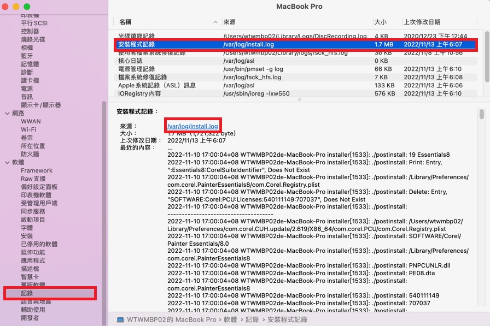Select 控制器 in the sidebar
Viewport: 490px width, 326px height.
tap(30, 31)
